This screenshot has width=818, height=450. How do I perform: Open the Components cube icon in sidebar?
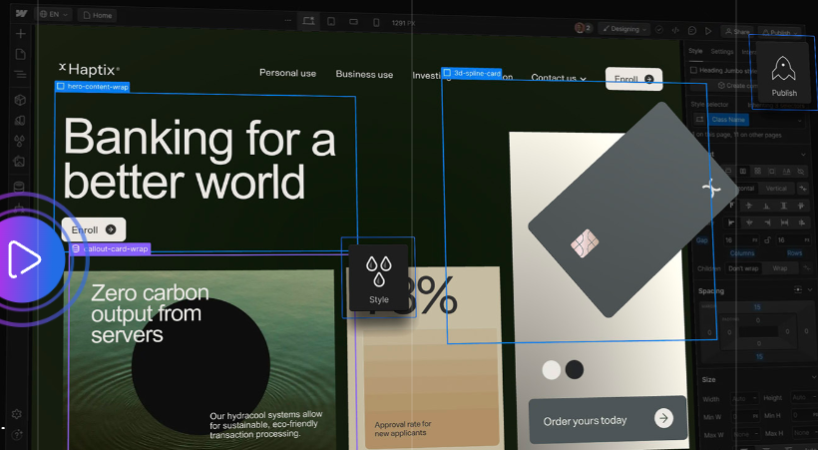20,100
